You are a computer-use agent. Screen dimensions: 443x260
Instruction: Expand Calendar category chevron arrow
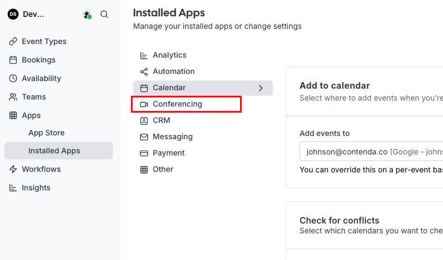click(261, 88)
